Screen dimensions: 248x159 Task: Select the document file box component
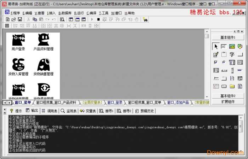(x=240, y=86)
